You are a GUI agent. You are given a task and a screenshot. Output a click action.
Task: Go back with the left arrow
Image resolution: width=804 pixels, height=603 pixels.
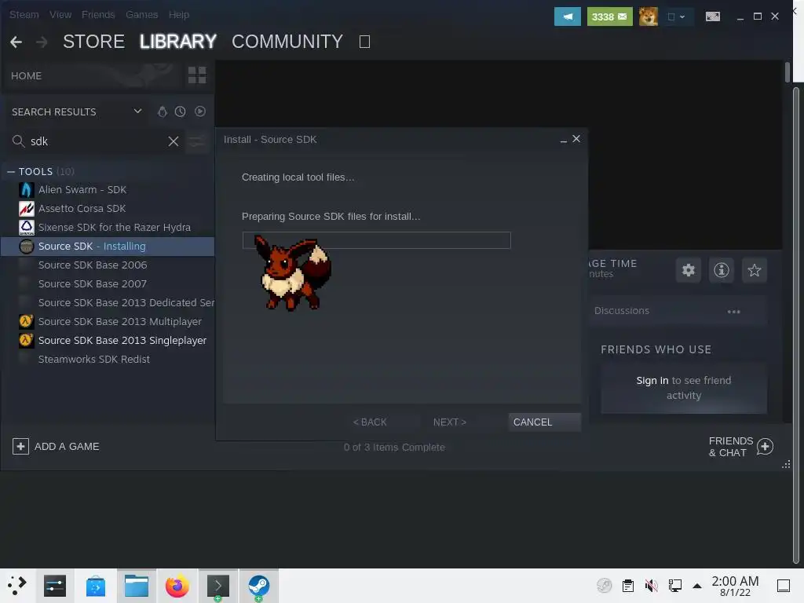point(16,42)
